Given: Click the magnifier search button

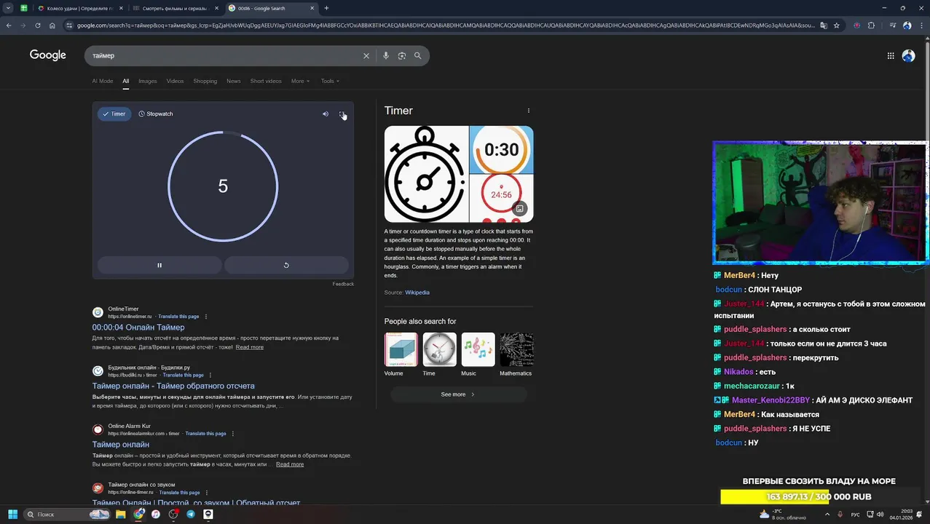Looking at the screenshot, I should click(418, 55).
